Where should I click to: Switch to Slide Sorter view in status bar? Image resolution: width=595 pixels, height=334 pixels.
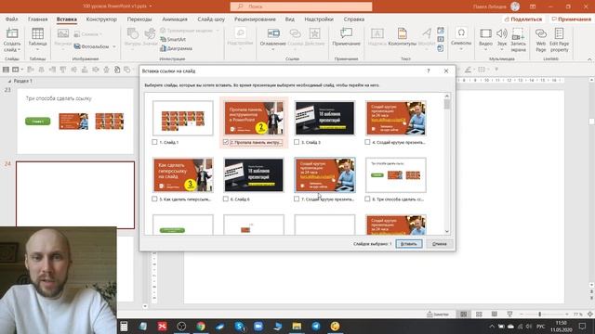point(479,315)
